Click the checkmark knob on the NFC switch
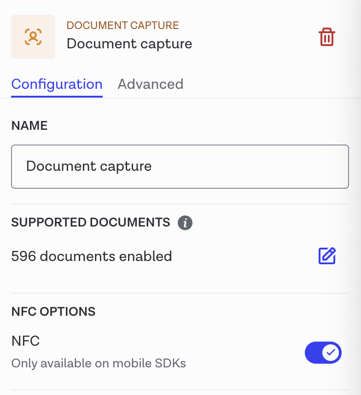 [x=331, y=353]
